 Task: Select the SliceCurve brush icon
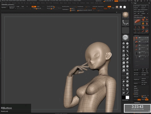(124, 86)
